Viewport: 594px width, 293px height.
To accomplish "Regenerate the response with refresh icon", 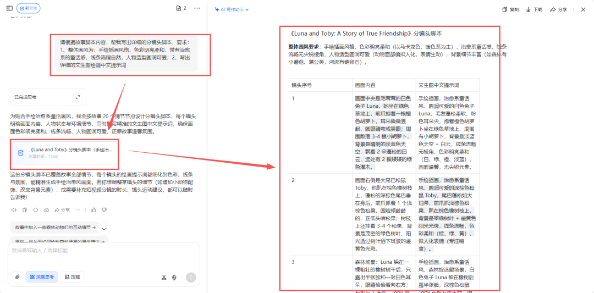I will (35, 210).
